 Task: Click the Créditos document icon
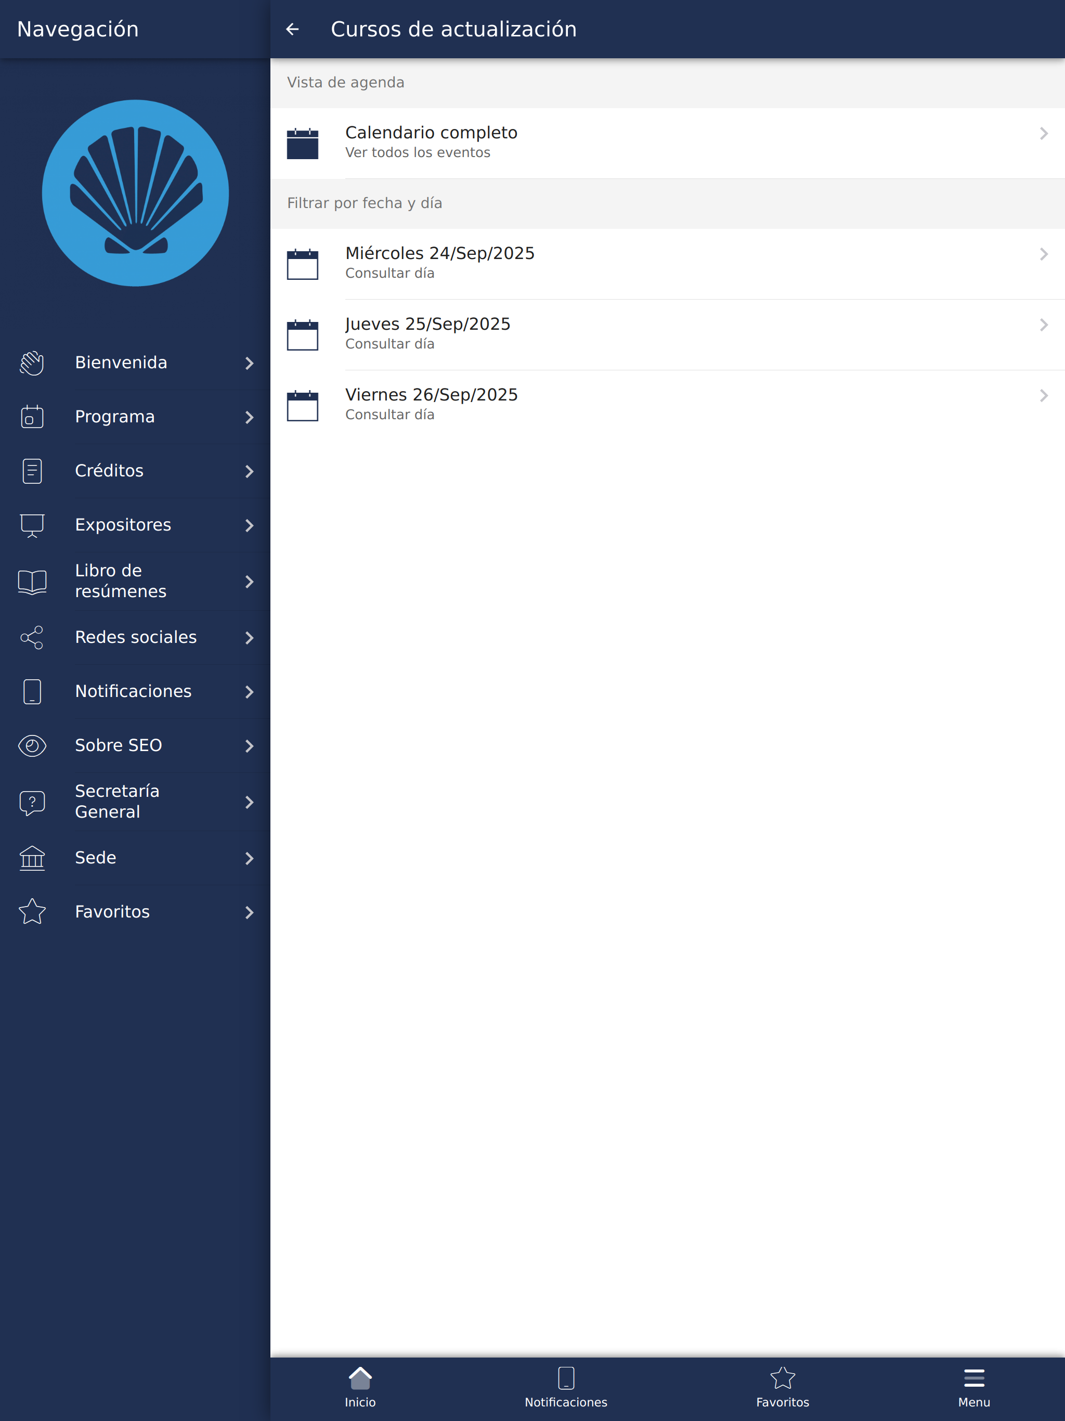[x=32, y=471]
